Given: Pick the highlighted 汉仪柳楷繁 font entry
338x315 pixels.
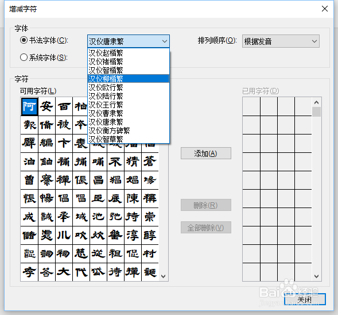Looking at the screenshot, I should click(x=129, y=79).
